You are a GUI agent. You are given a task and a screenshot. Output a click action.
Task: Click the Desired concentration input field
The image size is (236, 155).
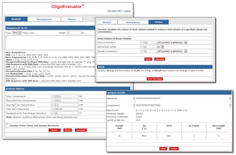pyautogui.click(x=150, y=51)
